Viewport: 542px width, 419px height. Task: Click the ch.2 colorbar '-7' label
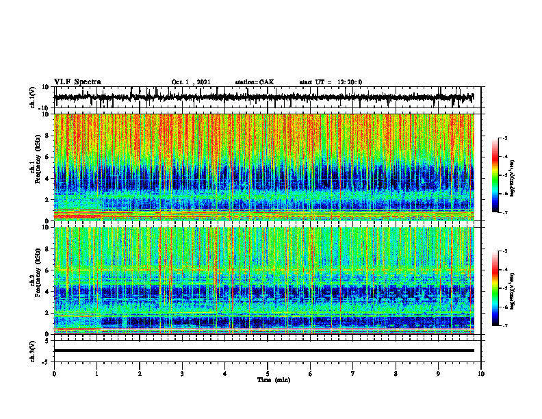pos(504,325)
